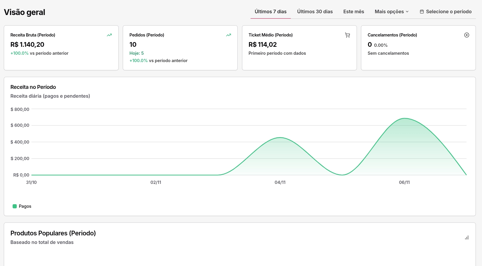482x266 pixels.
Task: Click the growth arrow icon on Pedidos card
Action: coord(228,35)
